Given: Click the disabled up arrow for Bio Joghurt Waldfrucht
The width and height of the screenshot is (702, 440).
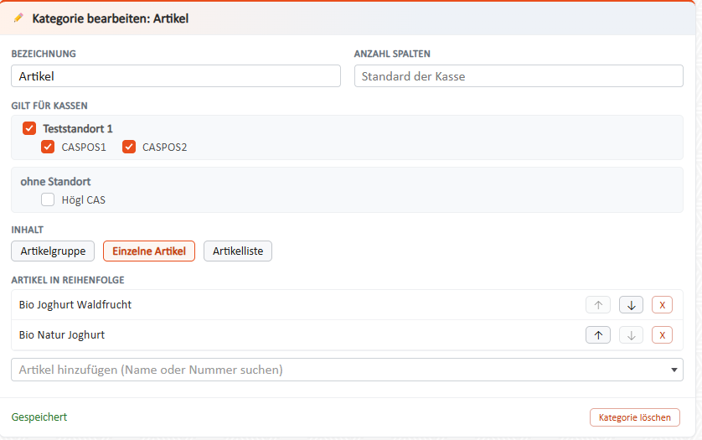Looking at the screenshot, I should point(597,305).
